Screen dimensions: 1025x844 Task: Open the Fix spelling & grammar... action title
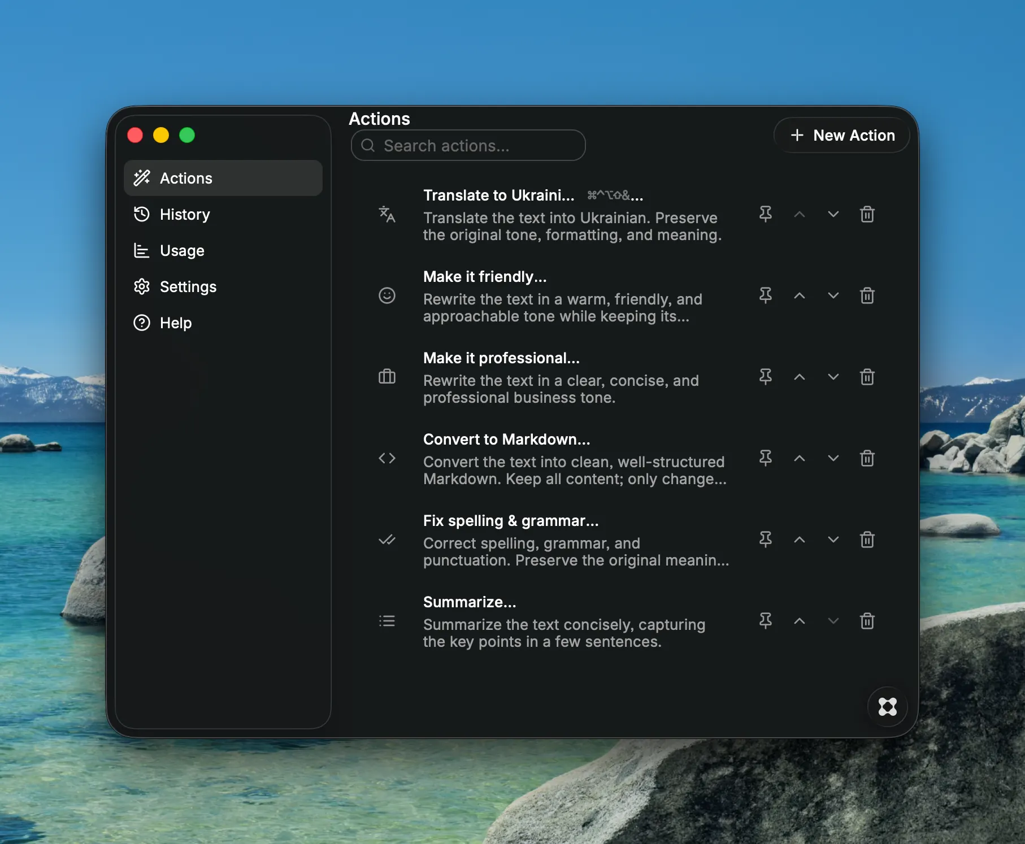(x=511, y=521)
